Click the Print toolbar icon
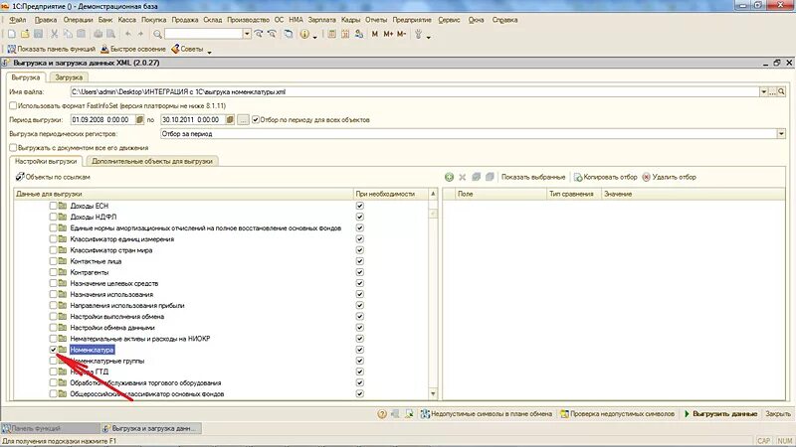The image size is (796, 447). (x=98, y=34)
